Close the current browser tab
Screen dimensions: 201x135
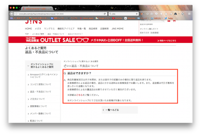[51, 9]
